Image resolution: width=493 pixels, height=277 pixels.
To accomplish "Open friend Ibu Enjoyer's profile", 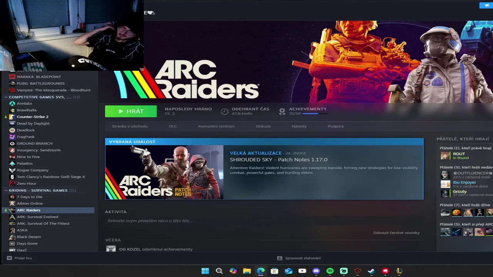I will coord(464,182).
